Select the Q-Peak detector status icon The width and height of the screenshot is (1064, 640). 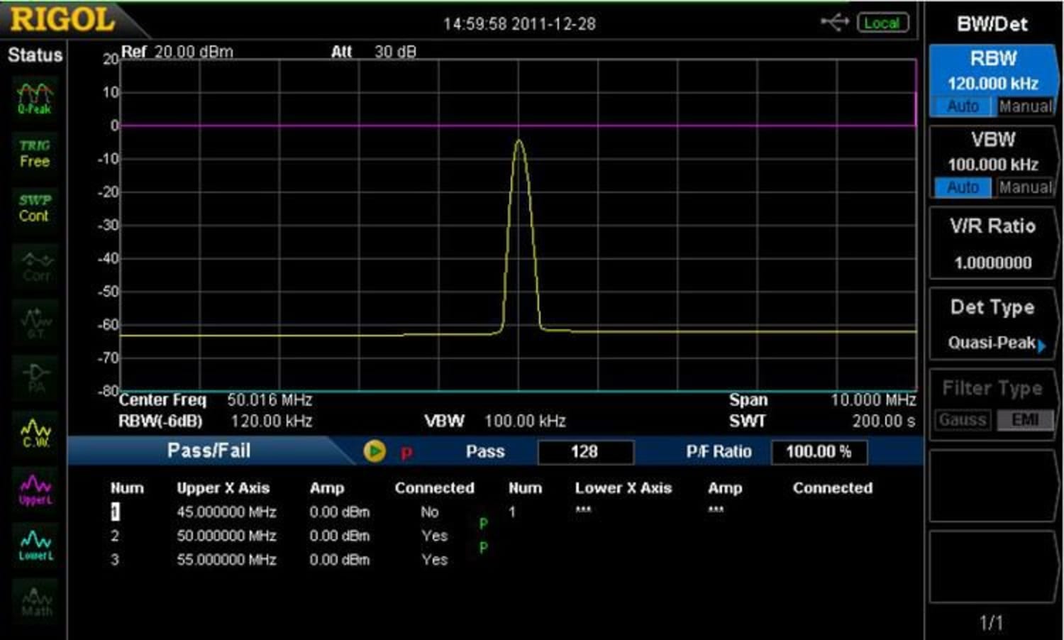[34, 96]
